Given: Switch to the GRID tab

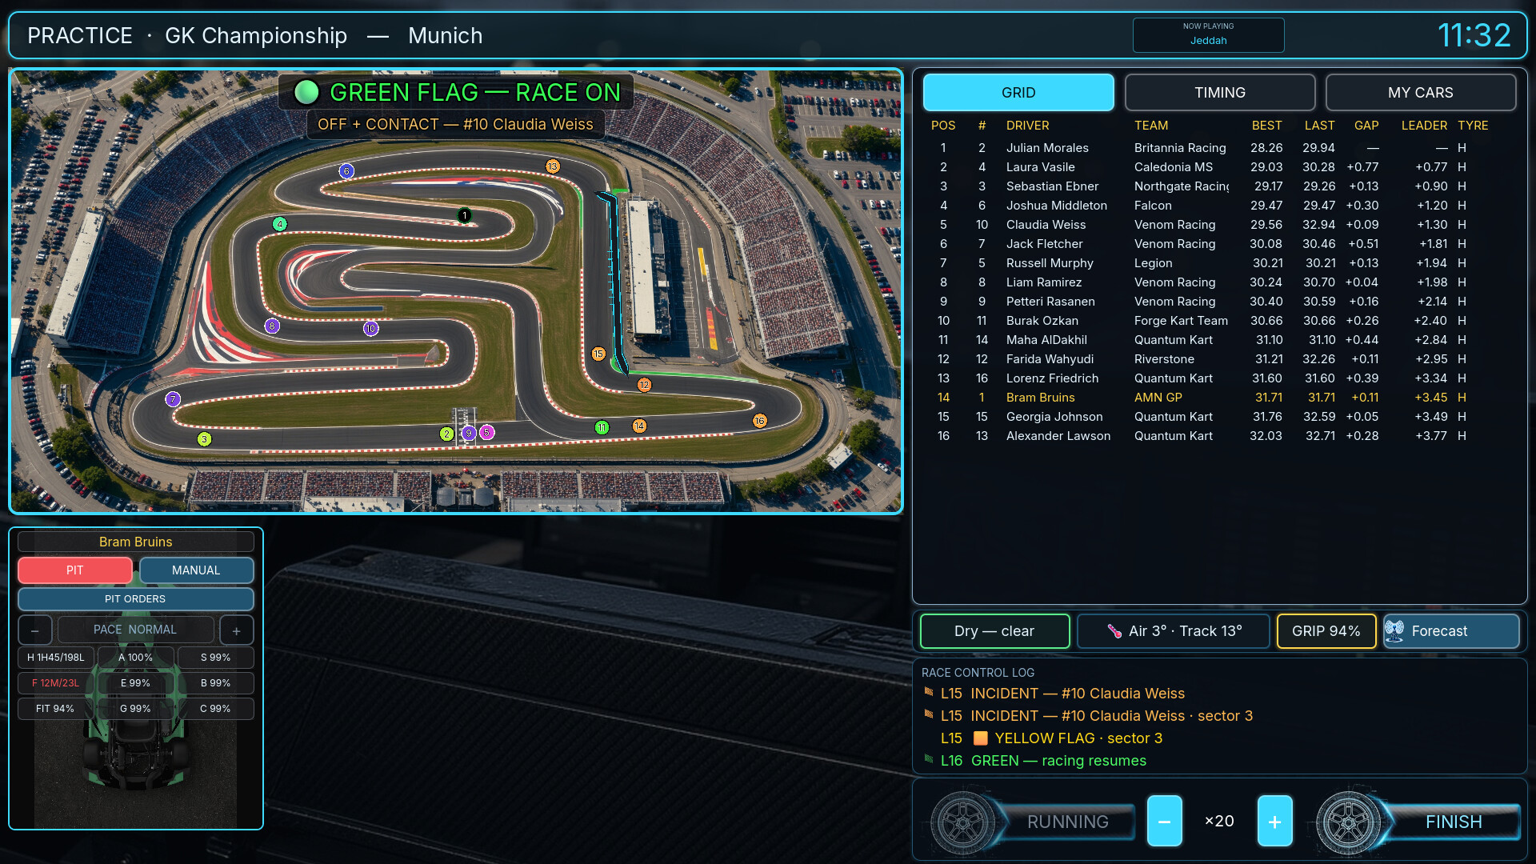Looking at the screenshot, I should (1018, 93).
